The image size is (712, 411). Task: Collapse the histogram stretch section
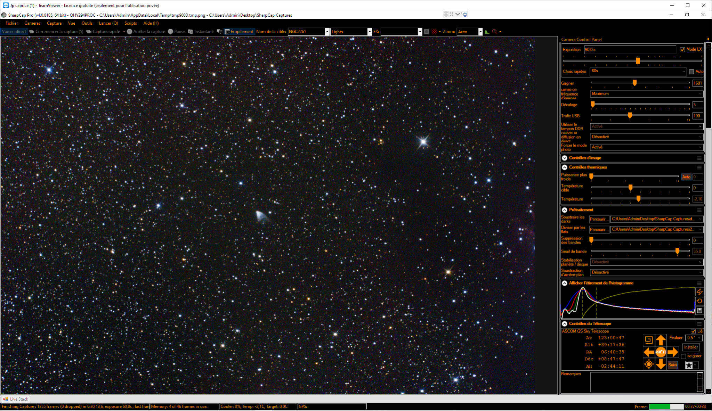click(x=565, y=283)
